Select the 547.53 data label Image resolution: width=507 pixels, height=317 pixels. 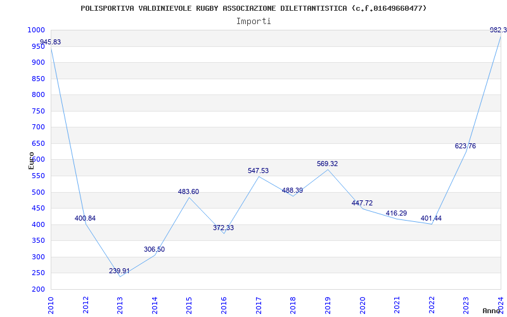coord(259,171)
